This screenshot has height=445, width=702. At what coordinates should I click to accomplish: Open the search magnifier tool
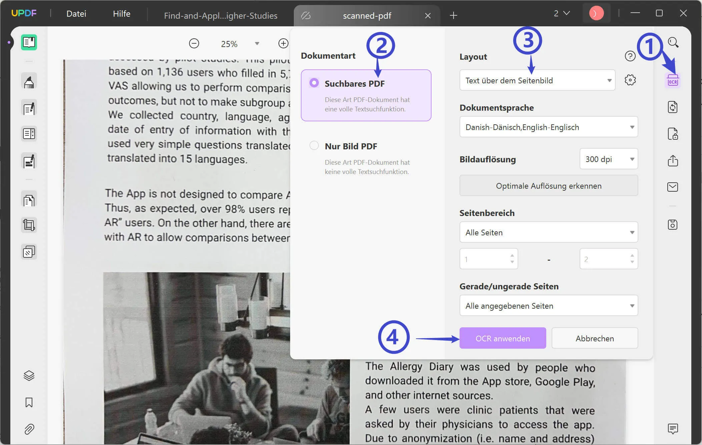click(x=673, y=42)
